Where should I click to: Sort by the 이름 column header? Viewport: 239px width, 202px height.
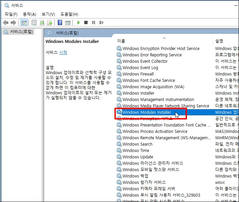point(121,41)
